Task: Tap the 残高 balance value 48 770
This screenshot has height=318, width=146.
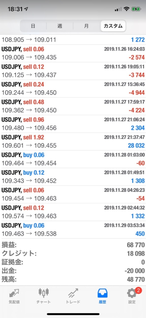Action: click(135, 279)
